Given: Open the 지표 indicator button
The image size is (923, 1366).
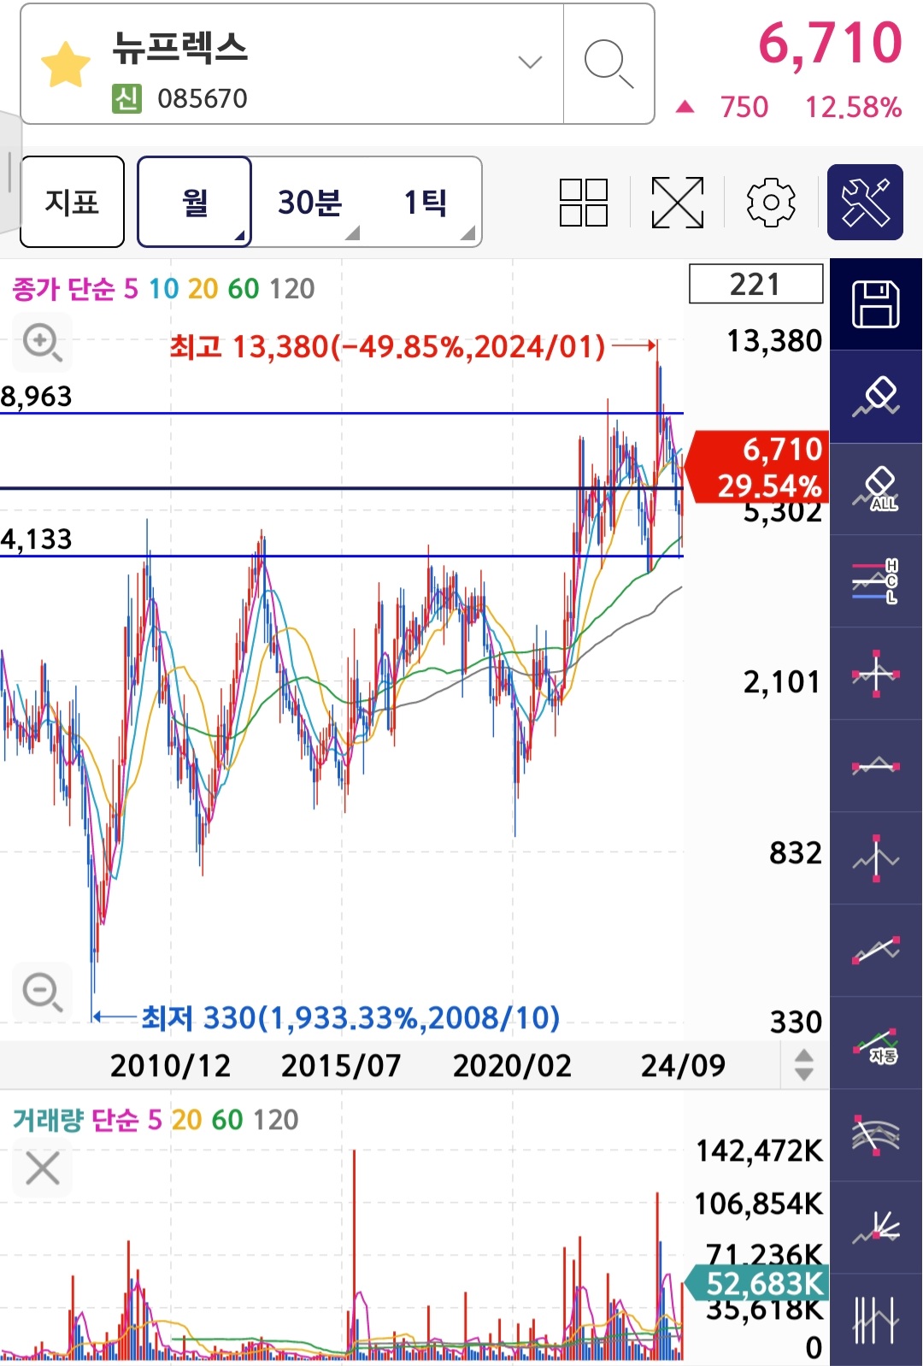Looking at the screenshot, I should 73,202.
